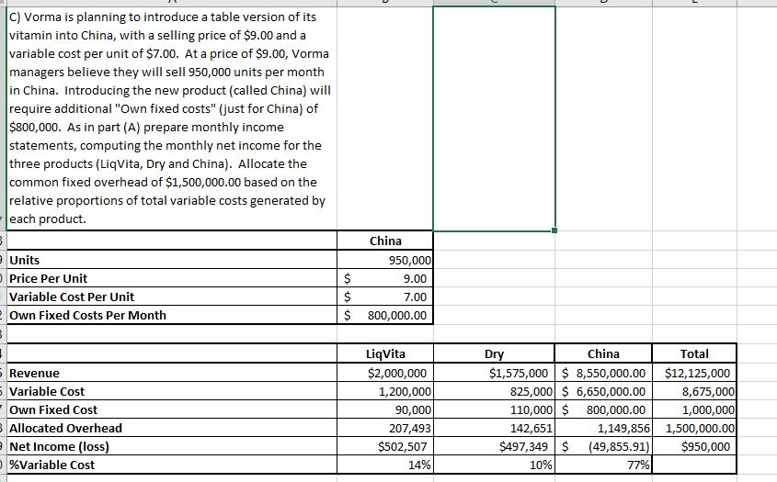Click LiqVita net income $502,507
777x482 pixels.
pos(385,446)
